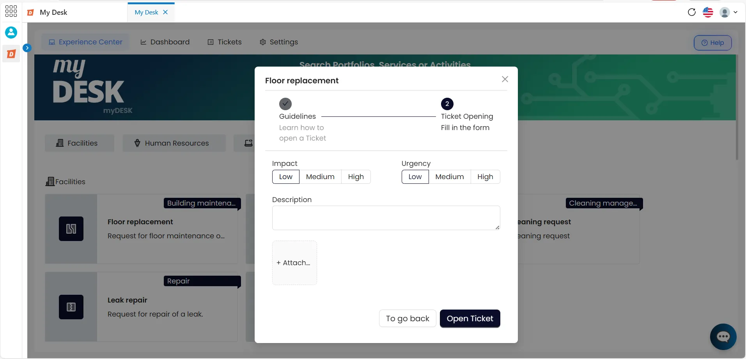
Task: Set Urgency to Low
Action: (x=415, y=177)
